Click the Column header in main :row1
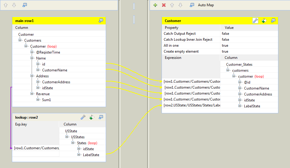Viewport: 290px width, 168px height. [x=22, y=28]
